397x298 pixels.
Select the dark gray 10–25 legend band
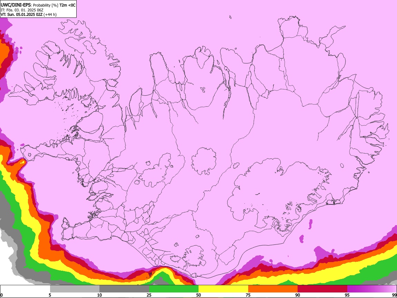point(124,289)
